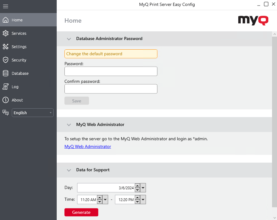The width and height of the screenshot is (277, 220).
Task: Click the About info icon
Action: coord(6,100)
